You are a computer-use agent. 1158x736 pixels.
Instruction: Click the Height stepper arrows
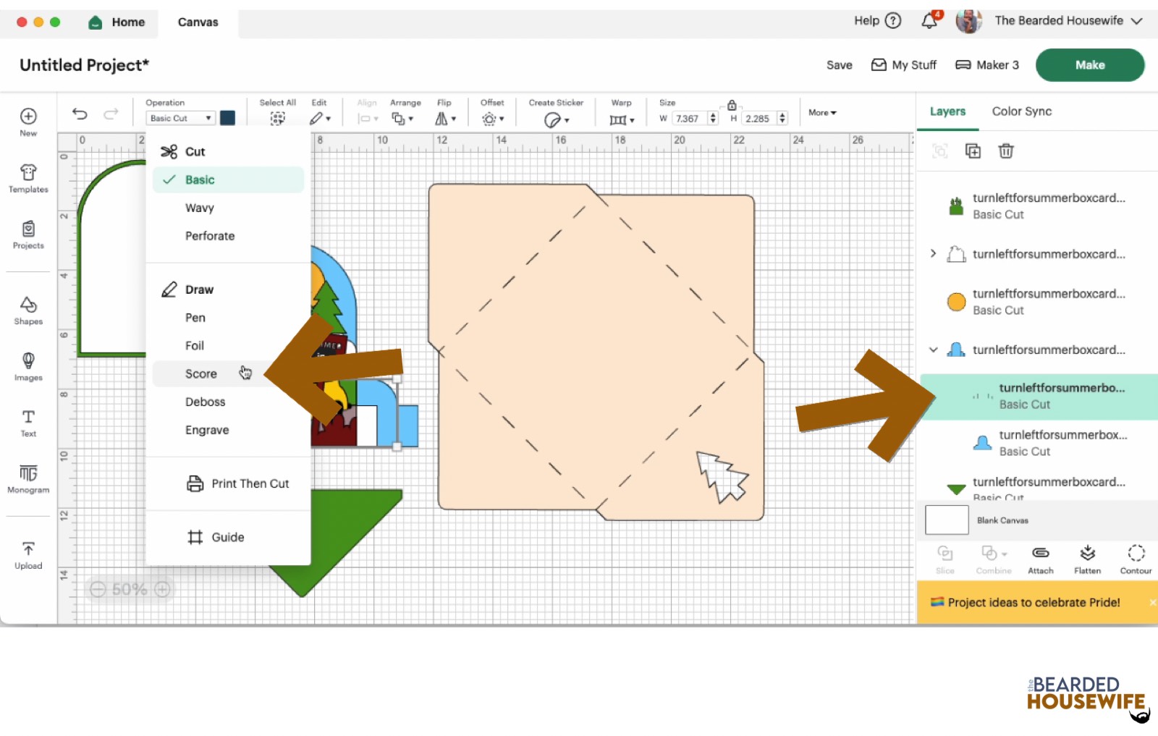point(782,119)
